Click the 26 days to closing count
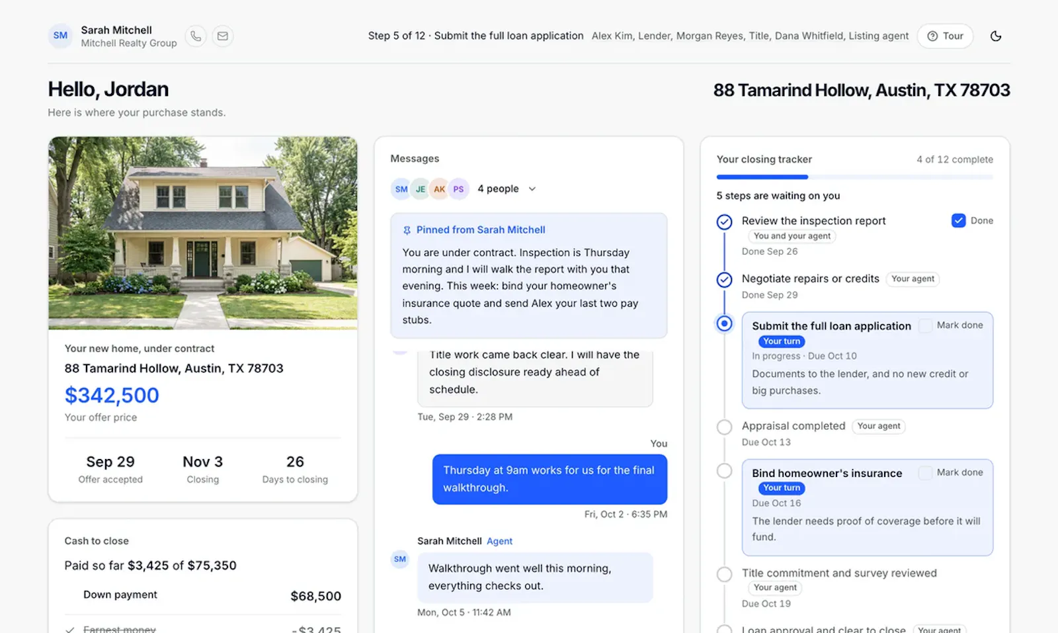This screenshot has width=1058, height=633. pos(295,462)
